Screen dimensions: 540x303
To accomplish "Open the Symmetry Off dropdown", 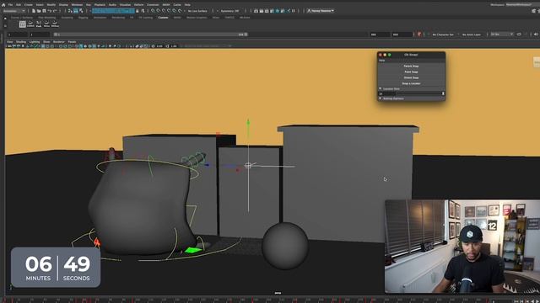I will tap(230, 11).
